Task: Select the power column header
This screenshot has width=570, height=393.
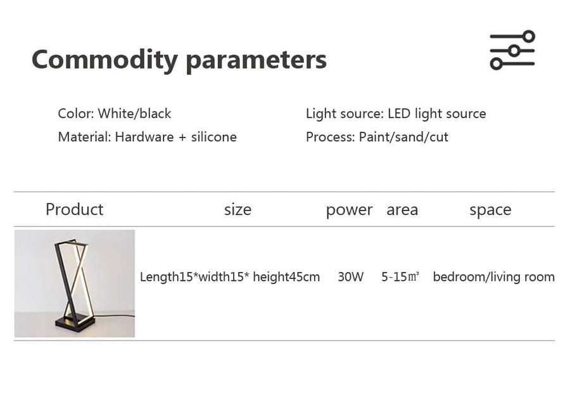Action: (x=349, y=210)
